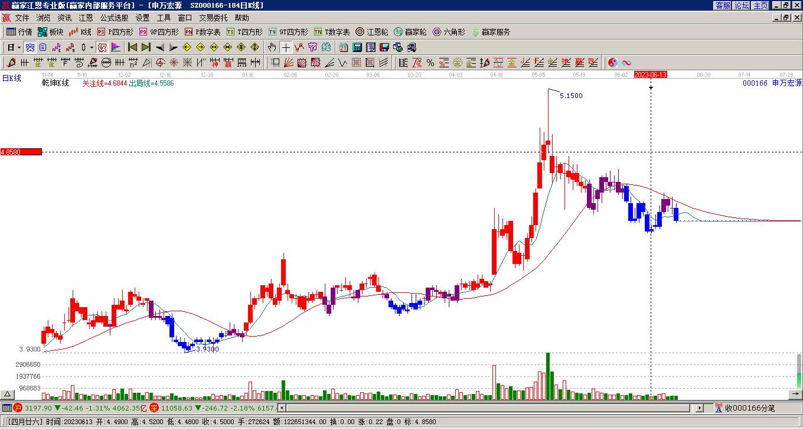Click the red 4.8580 price label
The width and height of the screenshot is (803, 430).
tap(21, 152)
